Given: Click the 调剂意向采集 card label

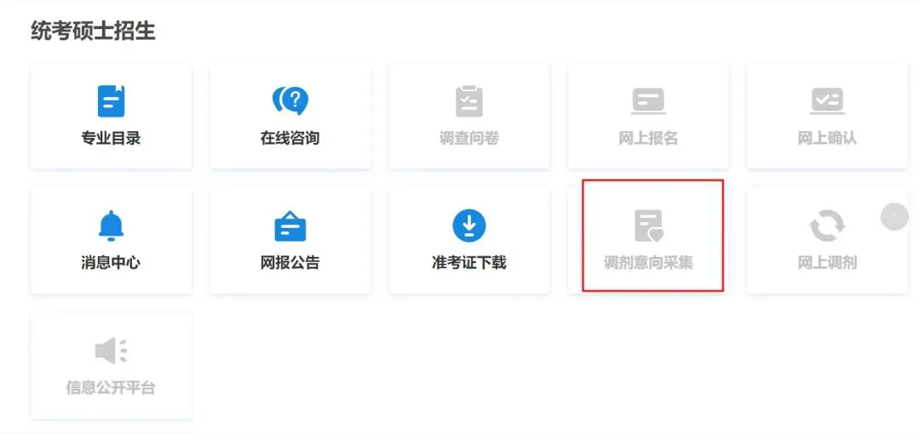Looking at the screenshot, I should (x=648, y=262).
